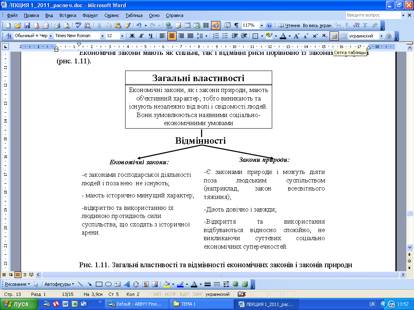The height and width of the screenshot is (310, 414).
Task: Open the 'Формат' menu
Action: tap(90, 15)
